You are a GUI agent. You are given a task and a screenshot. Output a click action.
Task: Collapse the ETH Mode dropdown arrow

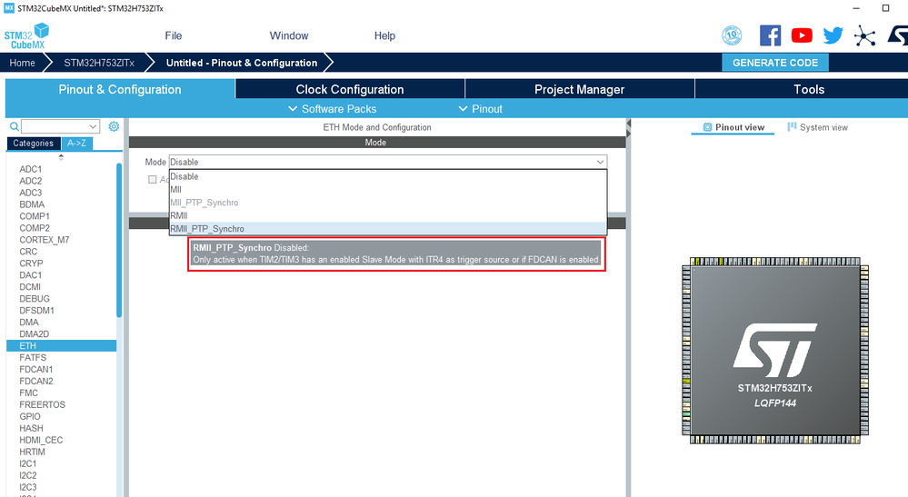click(x=600, y=162)
